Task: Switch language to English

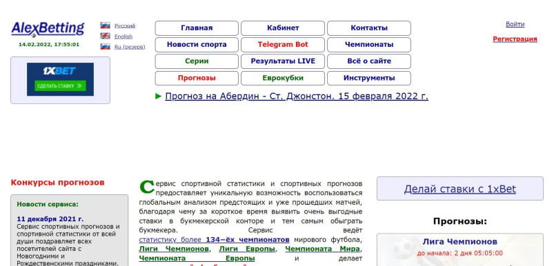Action: [x=123, y=37]
